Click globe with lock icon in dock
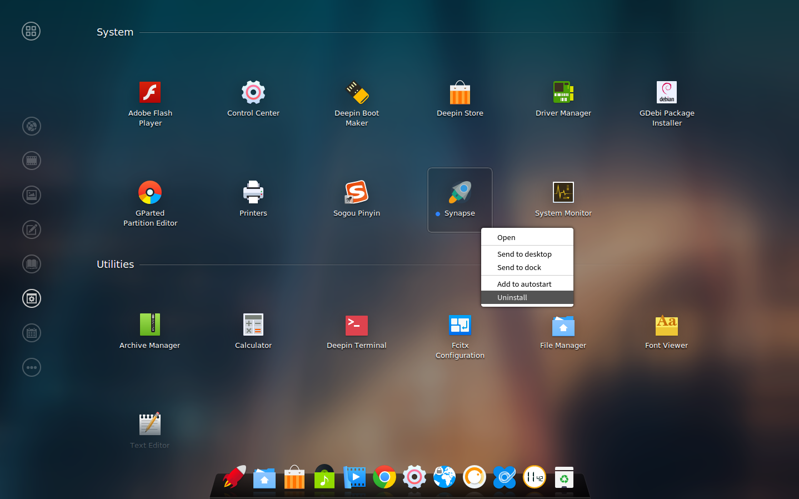The width and height of the screenshot is (799, 499). 445,477
